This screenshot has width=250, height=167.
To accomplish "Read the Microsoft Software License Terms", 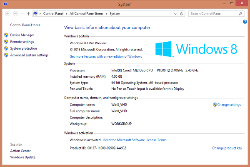I will [135, 140].
